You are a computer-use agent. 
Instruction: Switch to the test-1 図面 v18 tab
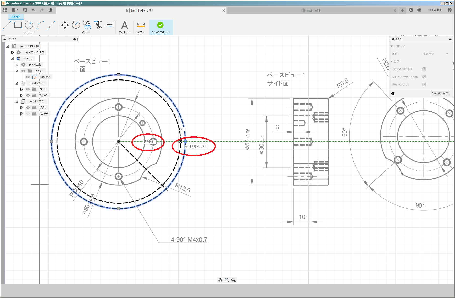click(x=141, y=10)
